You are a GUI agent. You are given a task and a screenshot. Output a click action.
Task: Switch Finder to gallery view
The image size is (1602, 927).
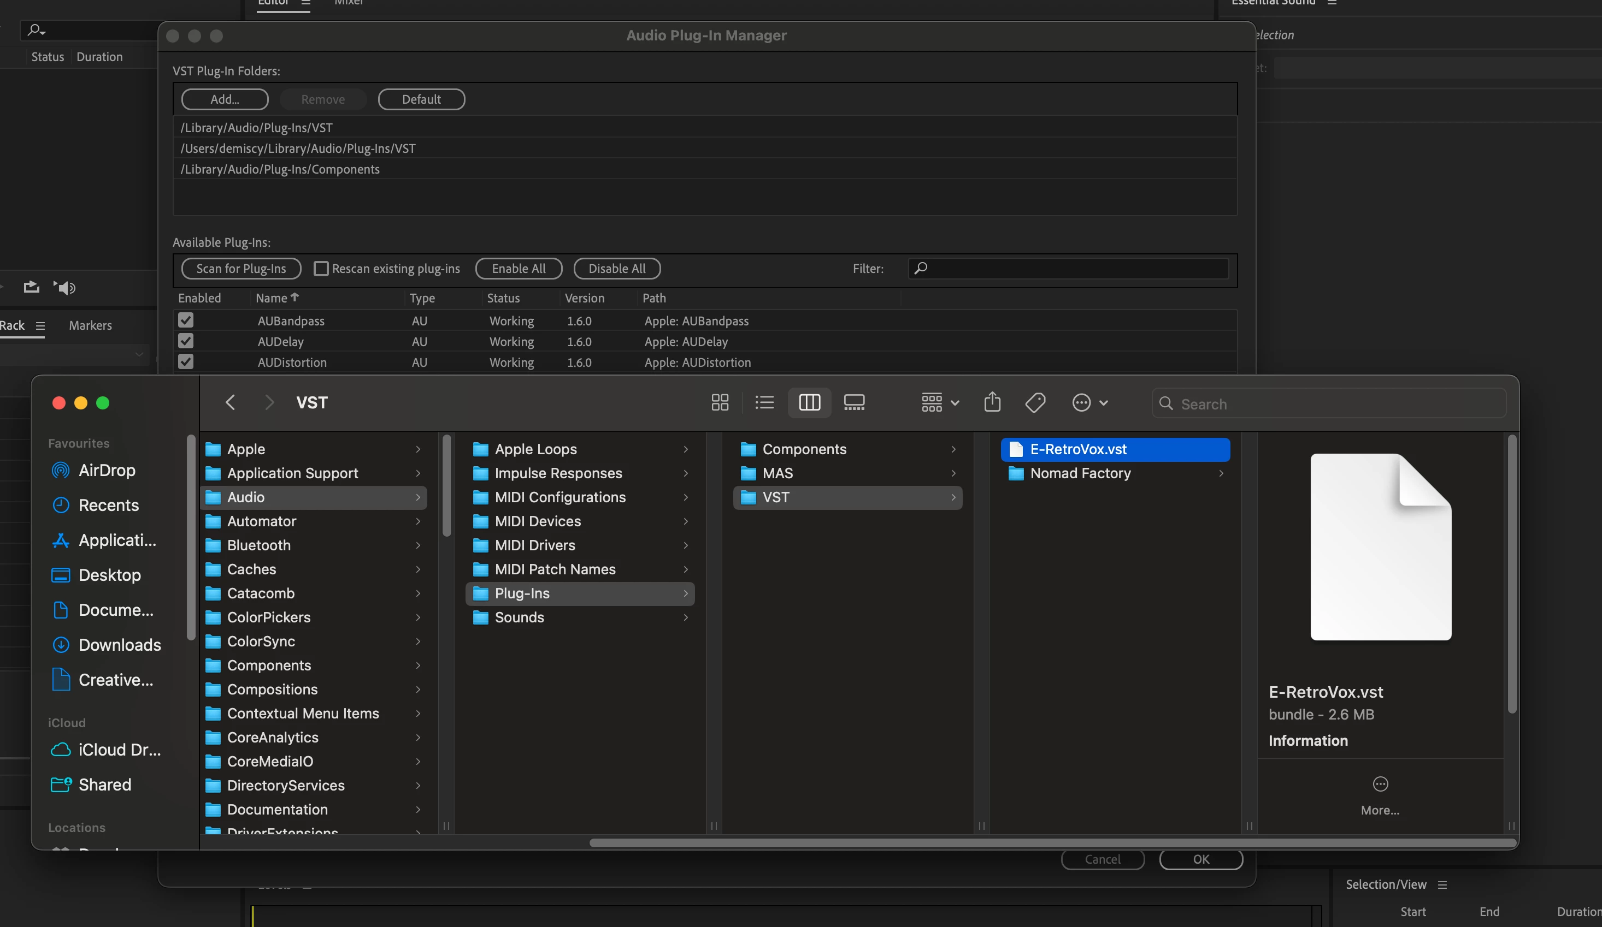854,403
